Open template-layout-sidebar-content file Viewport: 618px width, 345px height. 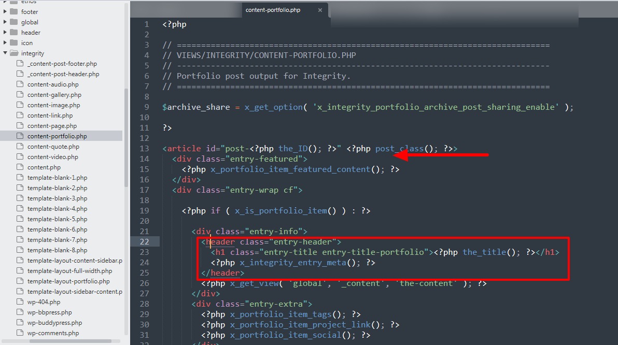tap(75, 292)
